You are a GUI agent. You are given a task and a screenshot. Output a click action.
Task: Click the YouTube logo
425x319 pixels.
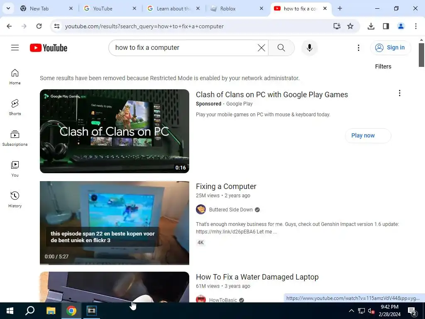(x=49, y=48)
